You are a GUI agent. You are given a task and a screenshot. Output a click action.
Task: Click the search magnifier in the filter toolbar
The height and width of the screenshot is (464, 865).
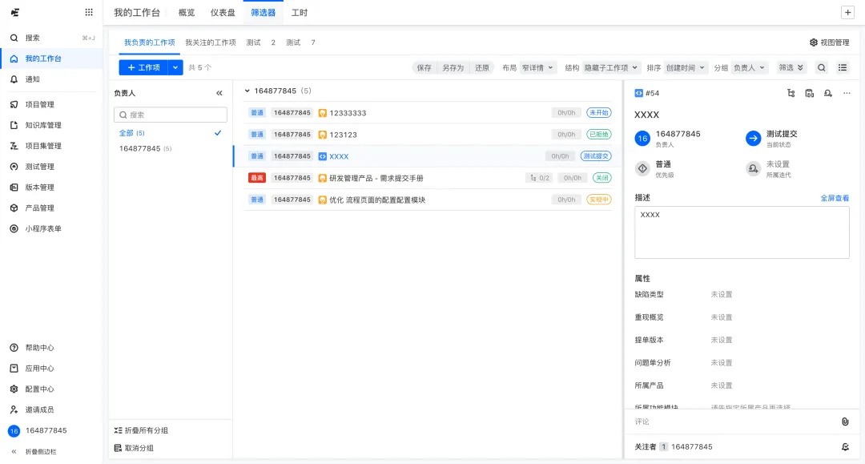(x=820, y=67)
